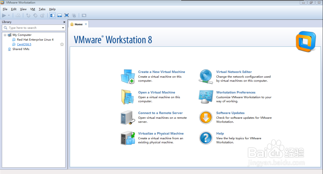
Task: Open the Help menu
Action: (x=52, y=9)
